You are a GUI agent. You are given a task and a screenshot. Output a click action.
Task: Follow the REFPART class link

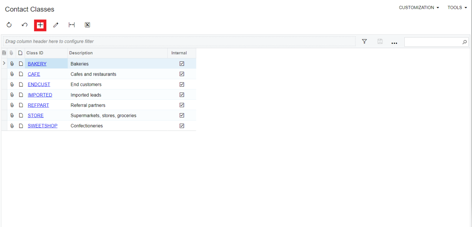tap(38, 105)
